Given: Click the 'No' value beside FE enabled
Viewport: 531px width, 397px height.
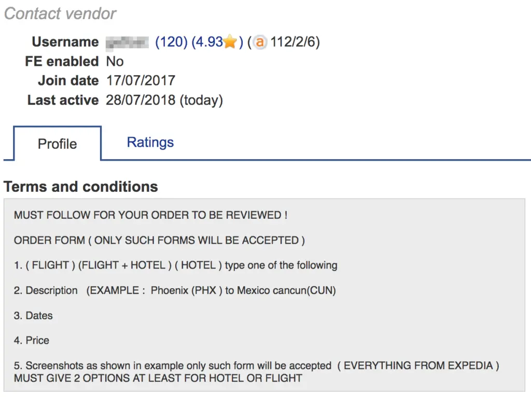Looking at the screenshot, I should [115, 61].
